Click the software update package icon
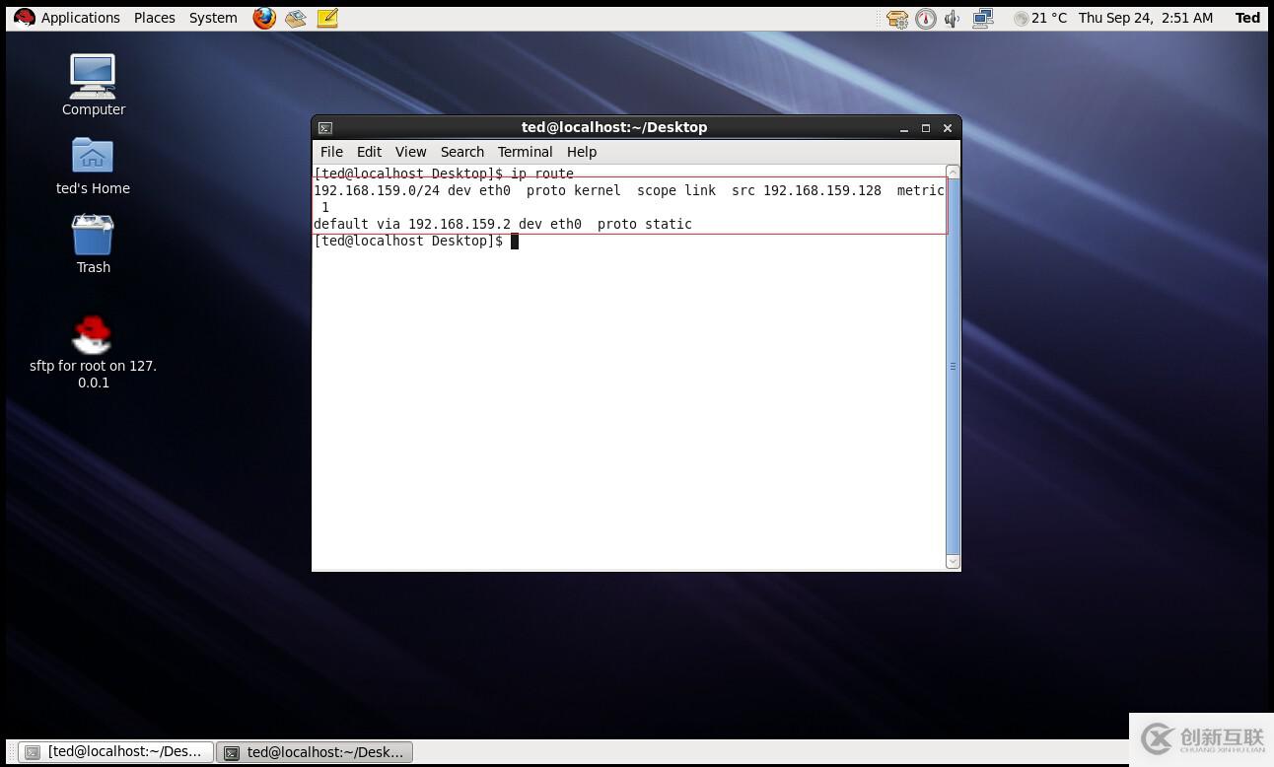 897,19
